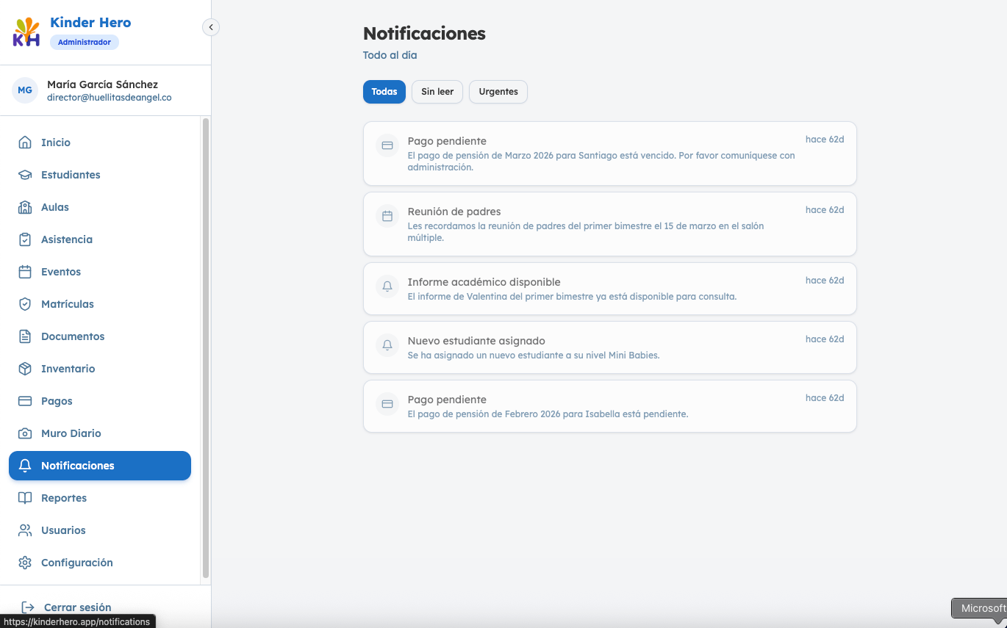The height and width of the screenshot is (628, 1007).
Task: Click the Kinder Hero title link
Action: click(x=90, y=23)
